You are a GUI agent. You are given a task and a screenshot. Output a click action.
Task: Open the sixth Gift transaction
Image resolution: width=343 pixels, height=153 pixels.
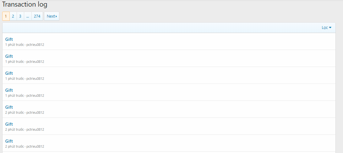pyautogui.click(x=9, y=124)
